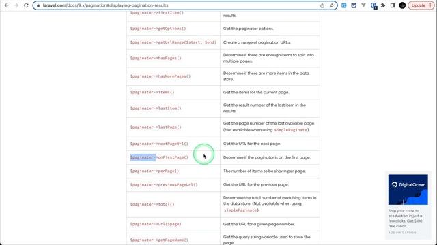Screen dimensions: 437x245
Task: Click the $paginator->nextPageUrl() code
Action: 159,144
